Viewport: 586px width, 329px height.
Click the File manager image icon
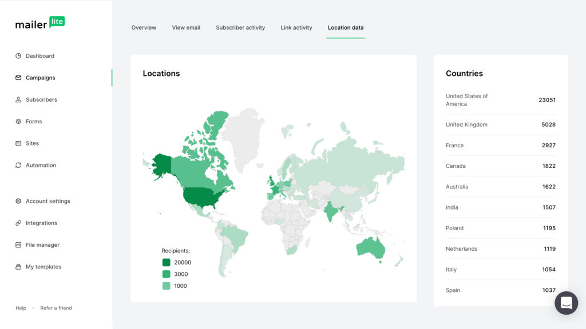tap(18, 245)
